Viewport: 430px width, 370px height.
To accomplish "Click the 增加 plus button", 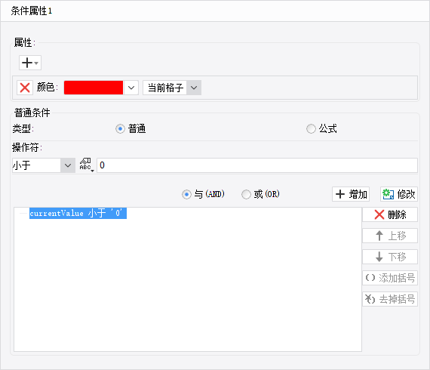I will click(351, 194).
